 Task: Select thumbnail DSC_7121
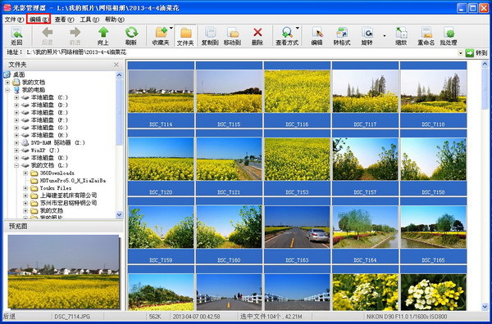coord(229,163)
